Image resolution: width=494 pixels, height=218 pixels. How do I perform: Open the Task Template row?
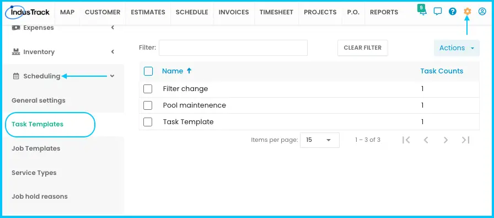pos(188,122)
